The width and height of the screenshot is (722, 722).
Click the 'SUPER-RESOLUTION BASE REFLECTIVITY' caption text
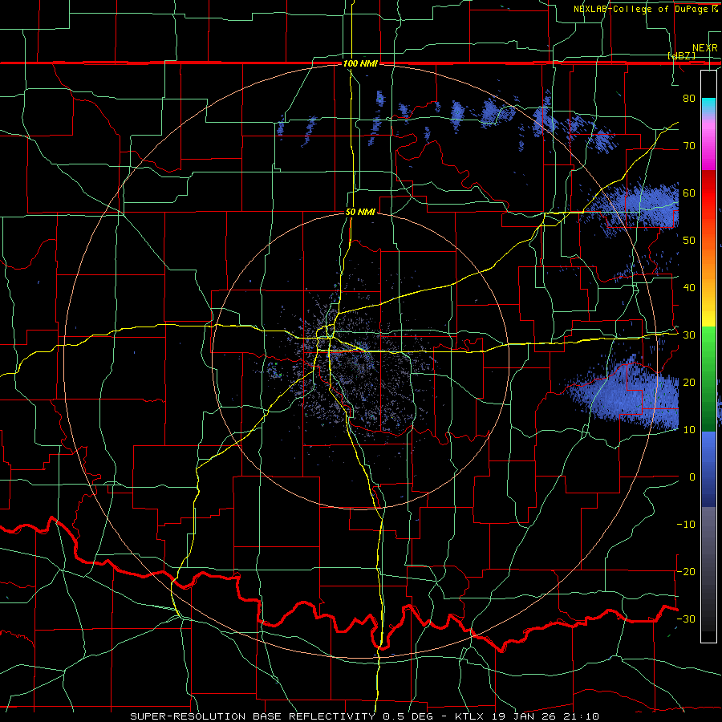pyautogui.click(x=253, y=716)
